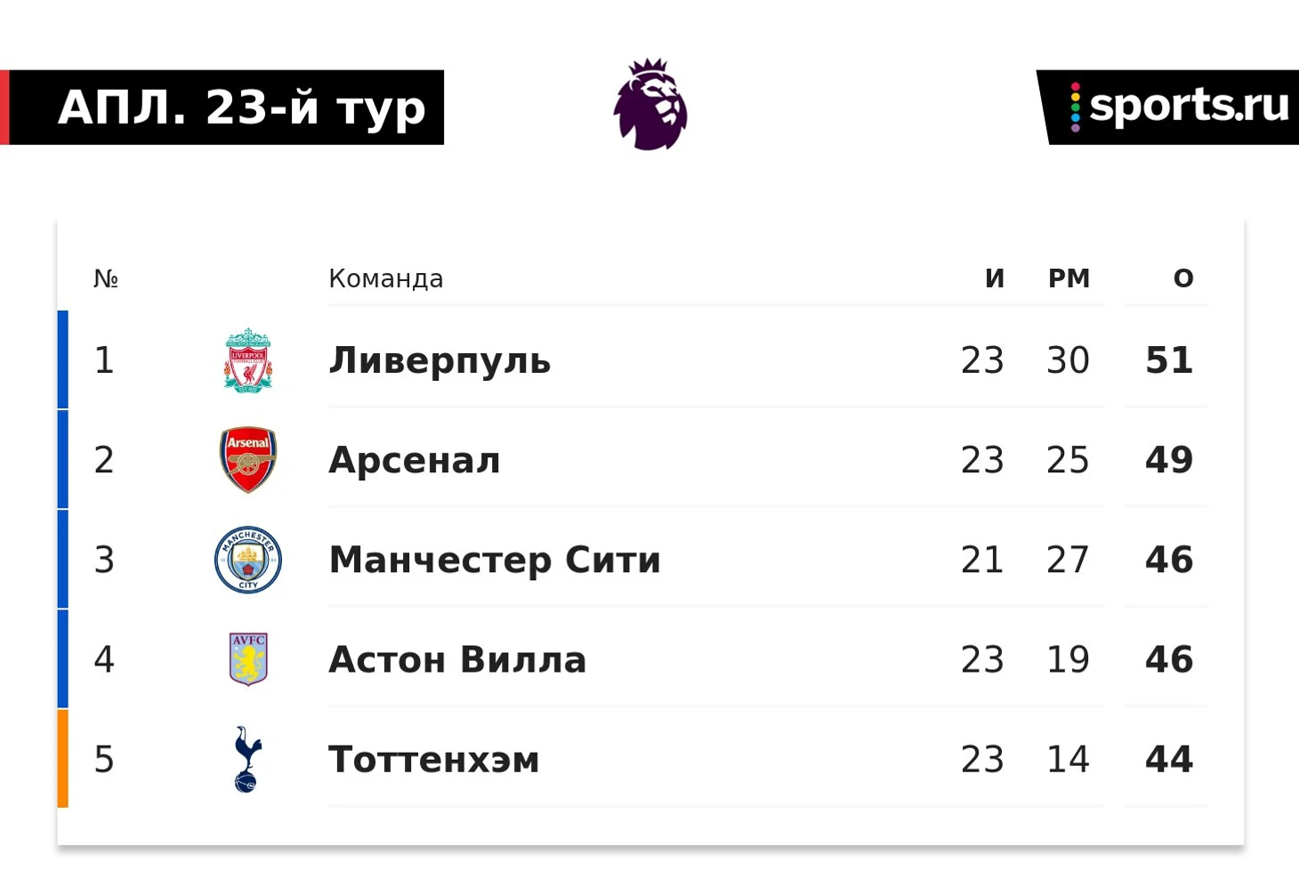1299x887 pixels.
Task: Click the Premier League lion logo
Action: point(650,104)
